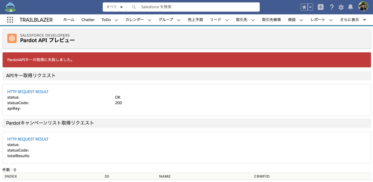The height and width of the screenshot is (182, 373).
Task: Click the INDEX column header
Action: tap(11, 176)
